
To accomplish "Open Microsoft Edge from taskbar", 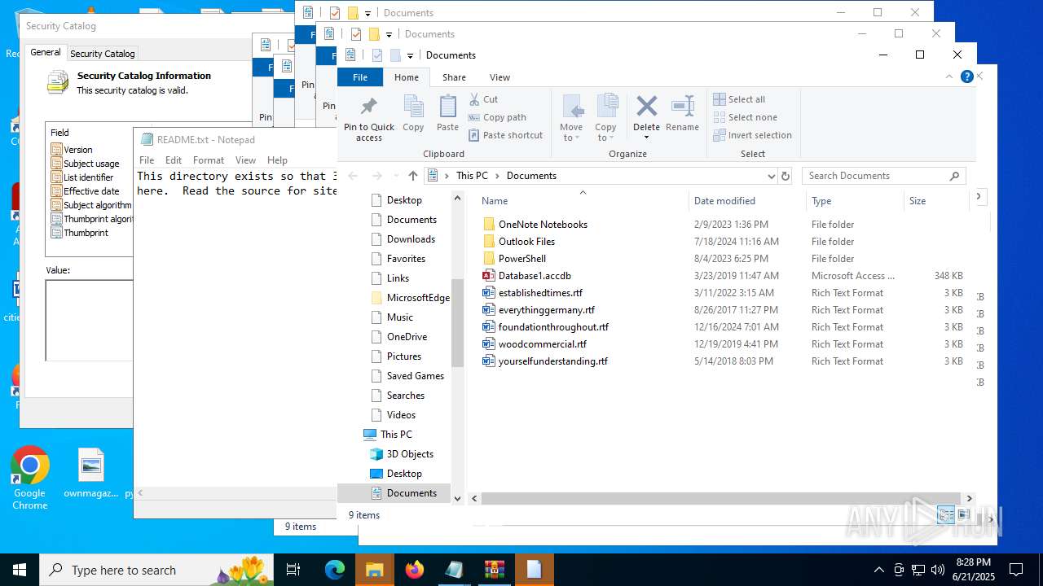I will [335, 570].
